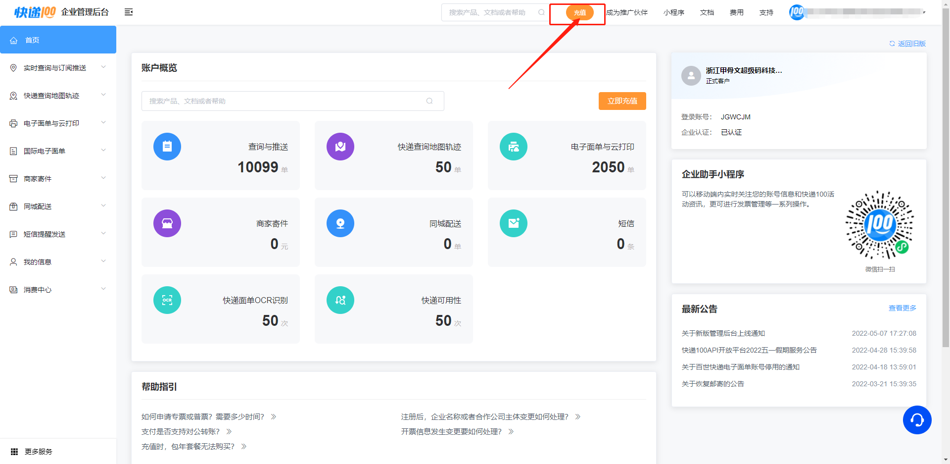Screen dimensions: 950x464
Task: Click the top search magnifier icon
Action: pyautogui.click(x=541, y=12)
